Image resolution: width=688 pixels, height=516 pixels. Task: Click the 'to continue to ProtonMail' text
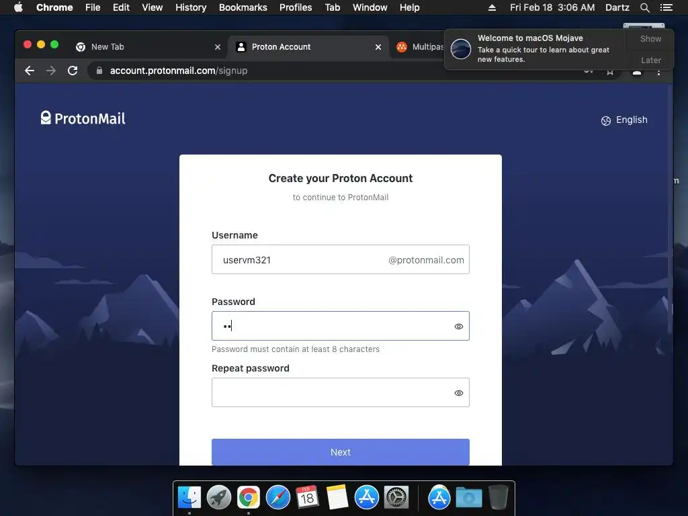[x=341, y=198]
